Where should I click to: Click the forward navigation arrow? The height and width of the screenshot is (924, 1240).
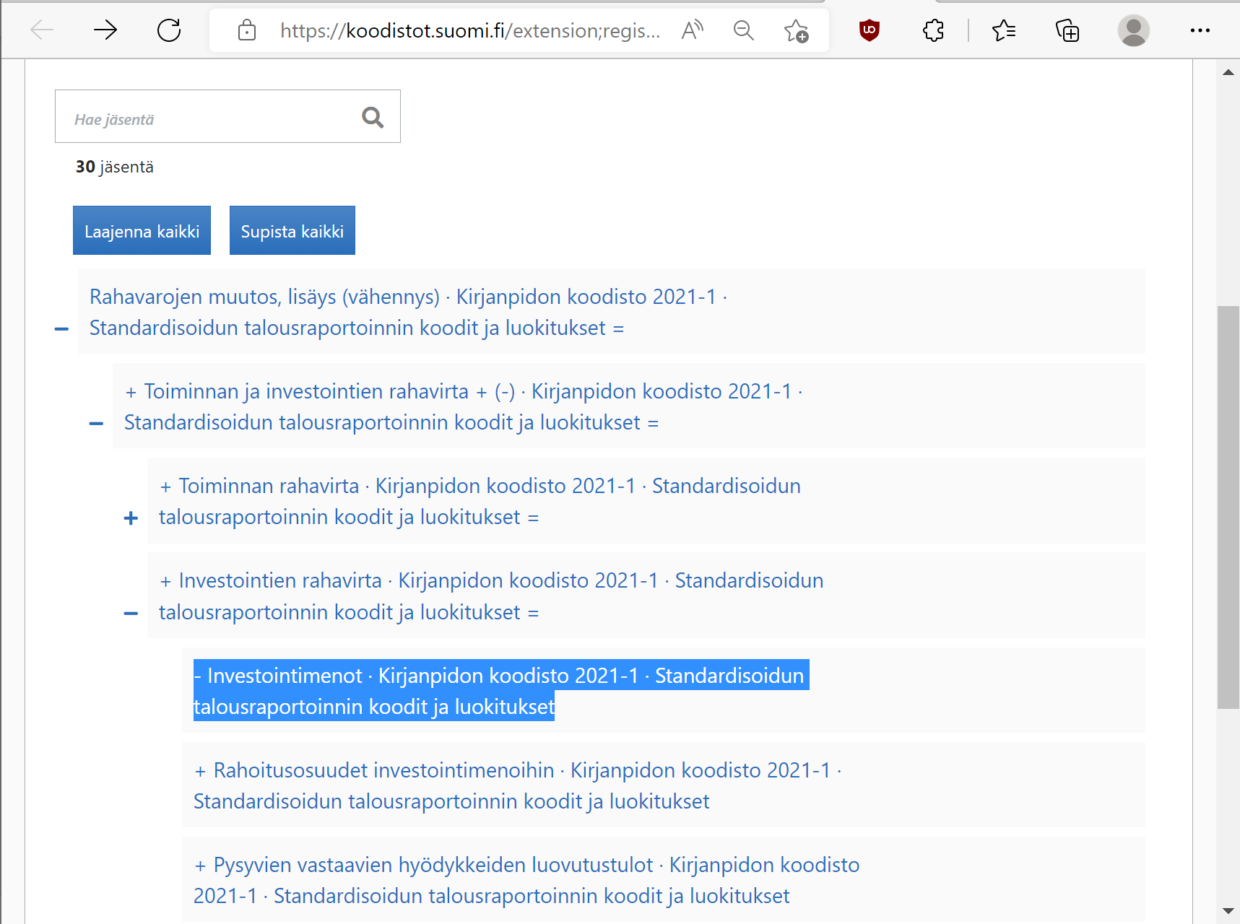(x=105, y=30)
